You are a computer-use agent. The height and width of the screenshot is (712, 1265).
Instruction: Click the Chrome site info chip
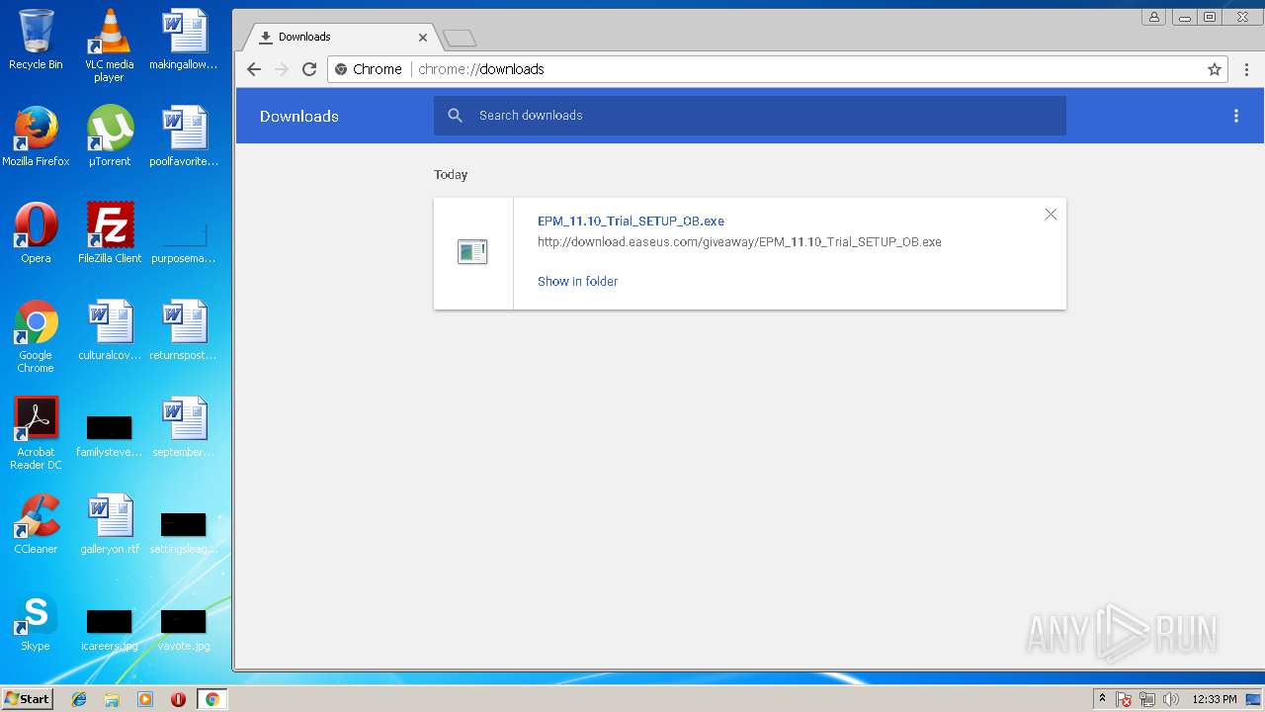[x=369, y=69]
